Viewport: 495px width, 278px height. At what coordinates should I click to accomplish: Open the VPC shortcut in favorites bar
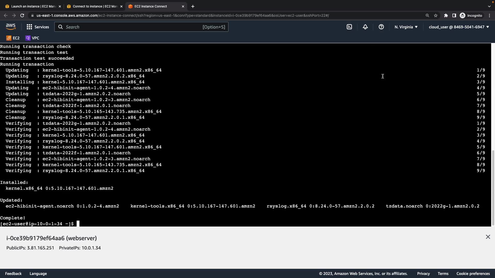click(32, 38)
